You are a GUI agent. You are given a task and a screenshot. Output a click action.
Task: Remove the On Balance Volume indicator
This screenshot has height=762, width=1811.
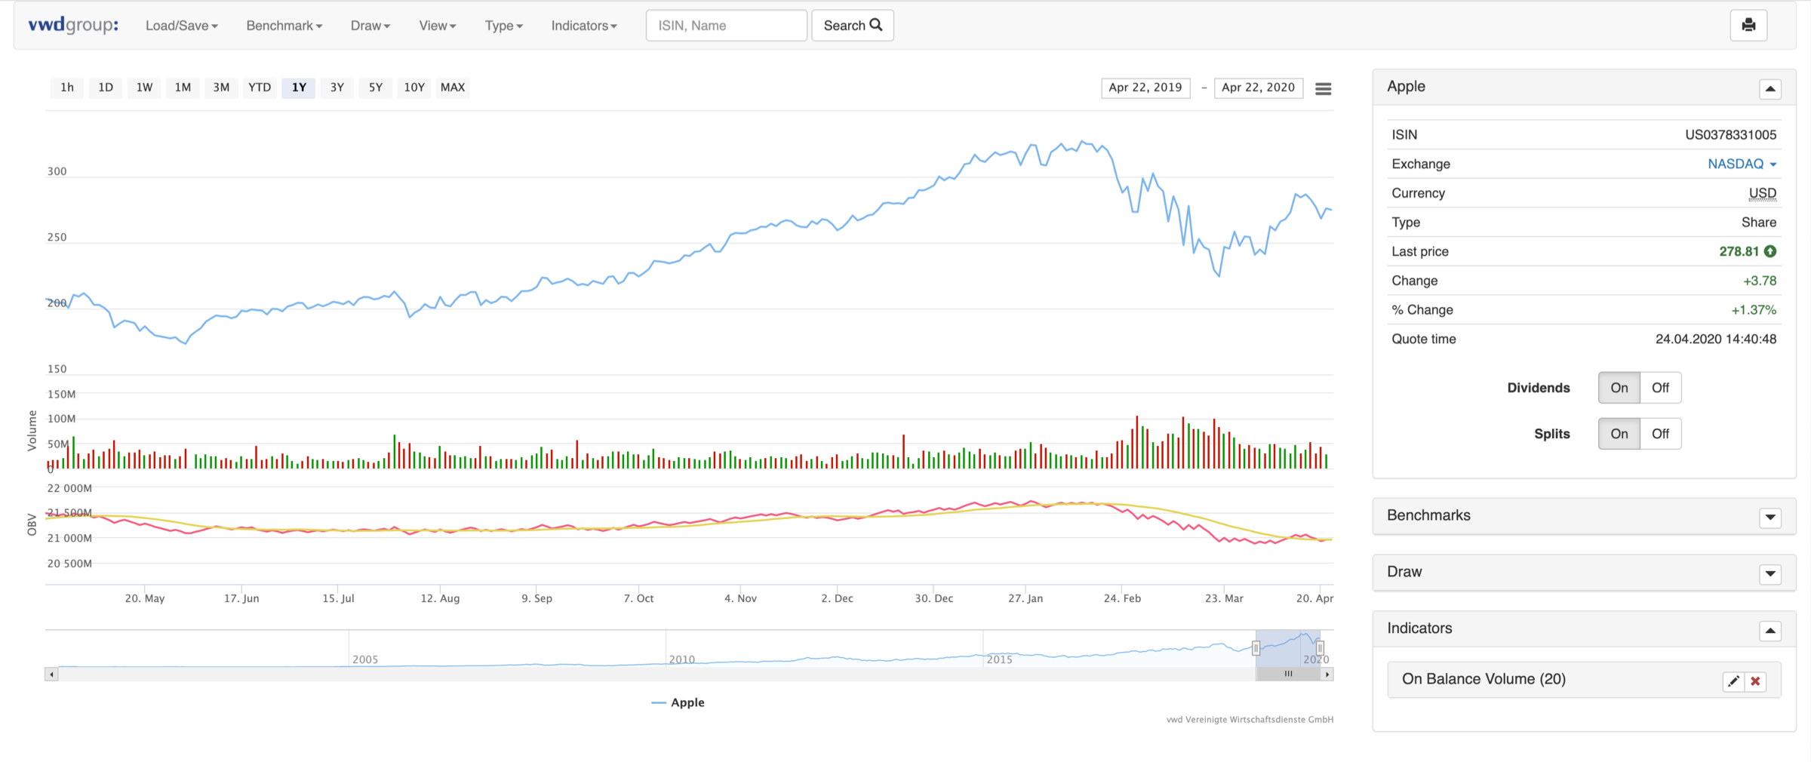point(1755,681)
